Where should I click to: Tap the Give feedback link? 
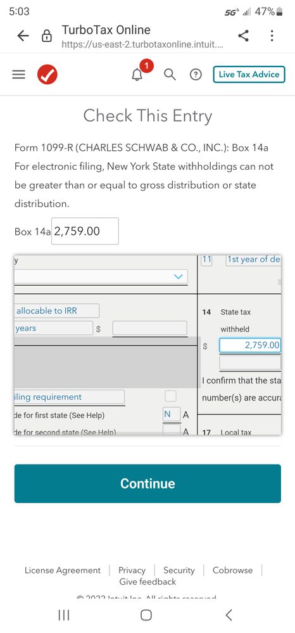click(x=147, y=582)
